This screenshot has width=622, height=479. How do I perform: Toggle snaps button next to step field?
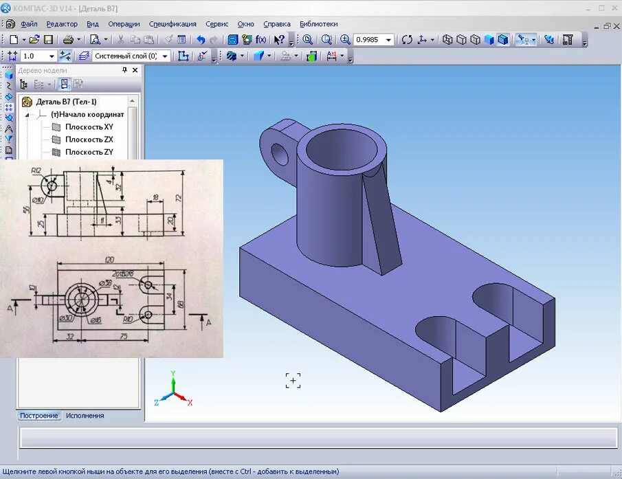click(x=65, y=56)
